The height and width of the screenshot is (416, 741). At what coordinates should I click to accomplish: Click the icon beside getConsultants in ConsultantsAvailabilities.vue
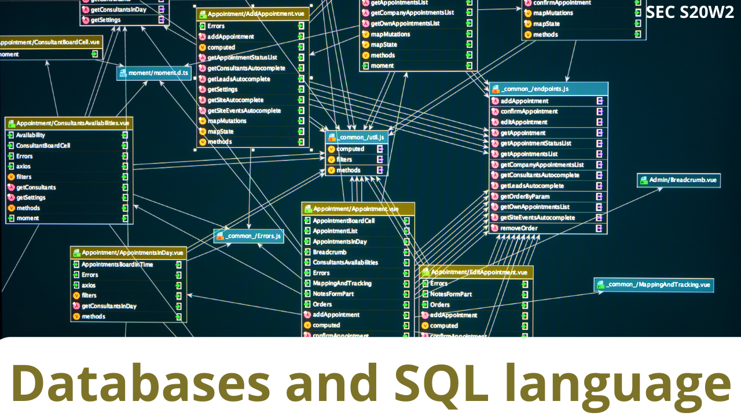[x=11, y=187]
